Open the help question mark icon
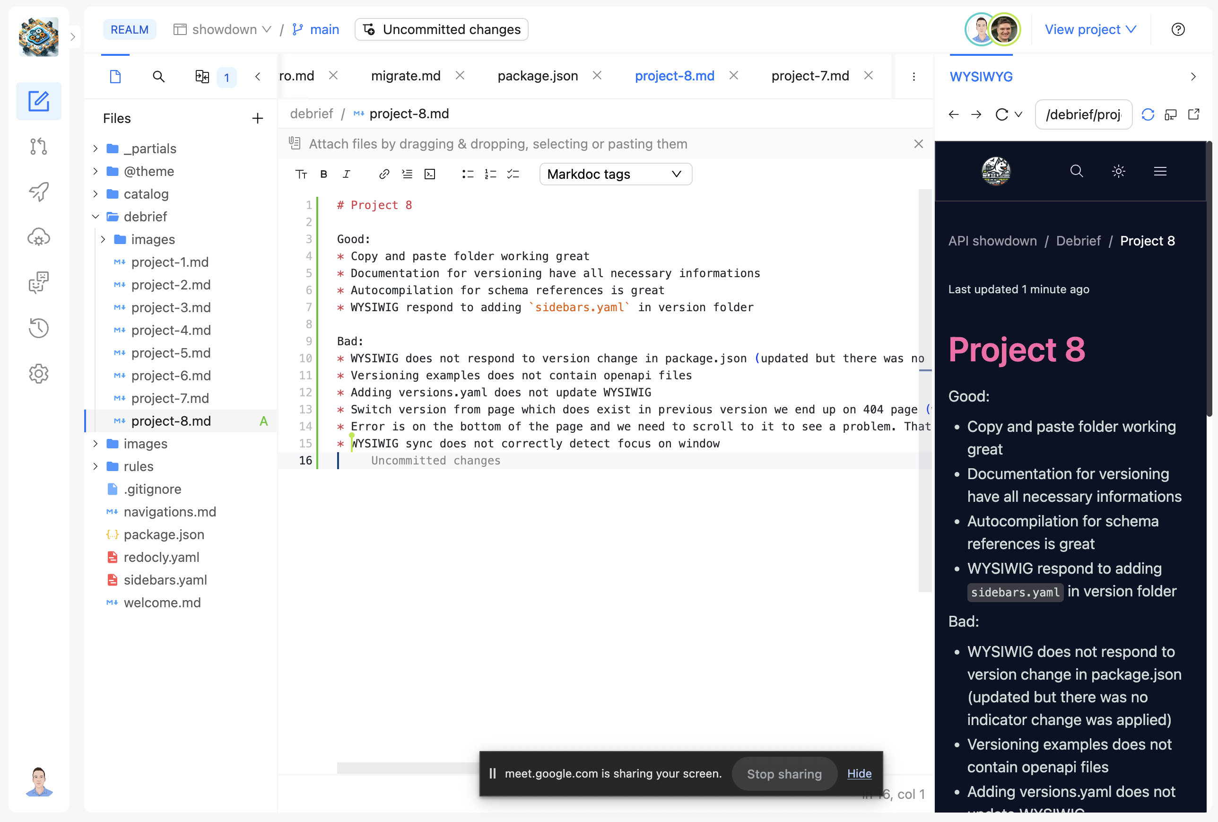This screenshot has width=1218, height=822. (x=1178, y=29)
